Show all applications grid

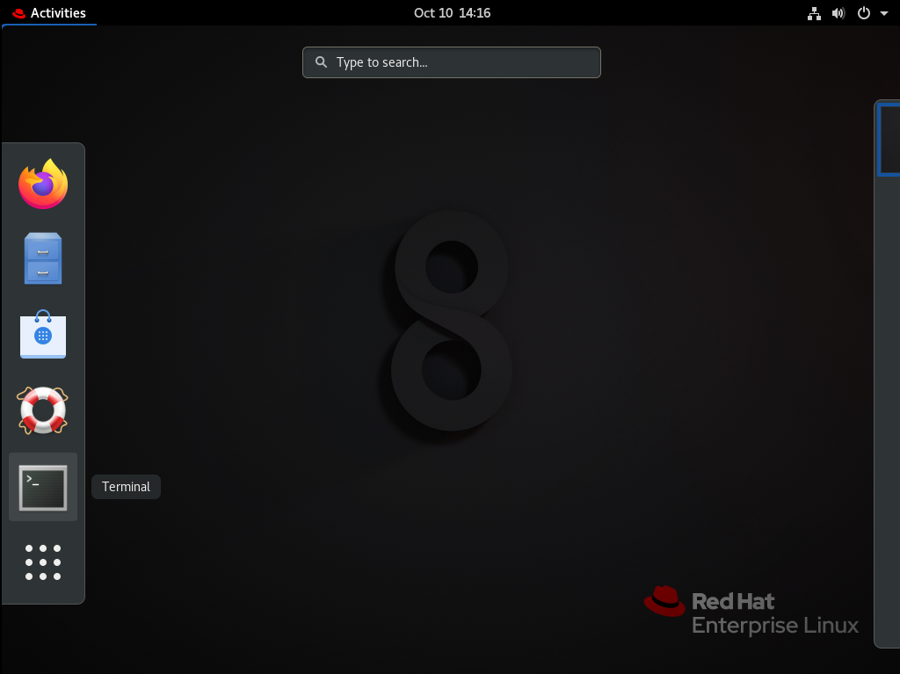[x=43, y=562]
